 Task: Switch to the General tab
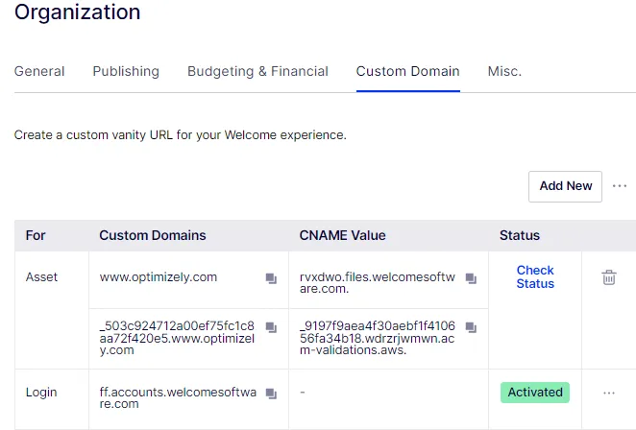(39, 71)
